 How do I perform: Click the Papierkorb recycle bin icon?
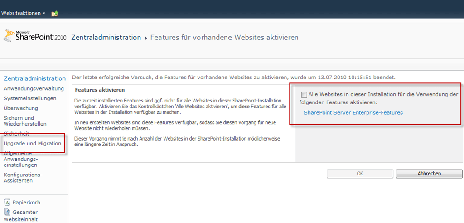[7, 202]
